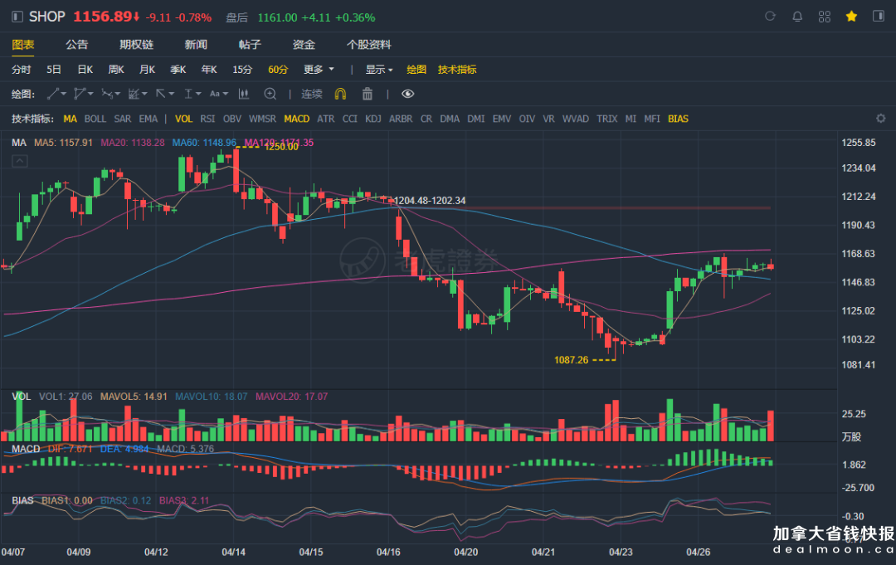Image resolution: width=896 pixels, height=565 pixels.
Task: Switch to the 新闻 tab
Action: [x=196, y=45]
